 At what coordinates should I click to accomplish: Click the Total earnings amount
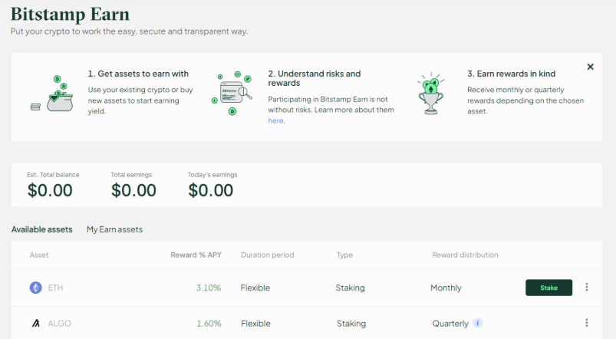(x=133, y=190)
